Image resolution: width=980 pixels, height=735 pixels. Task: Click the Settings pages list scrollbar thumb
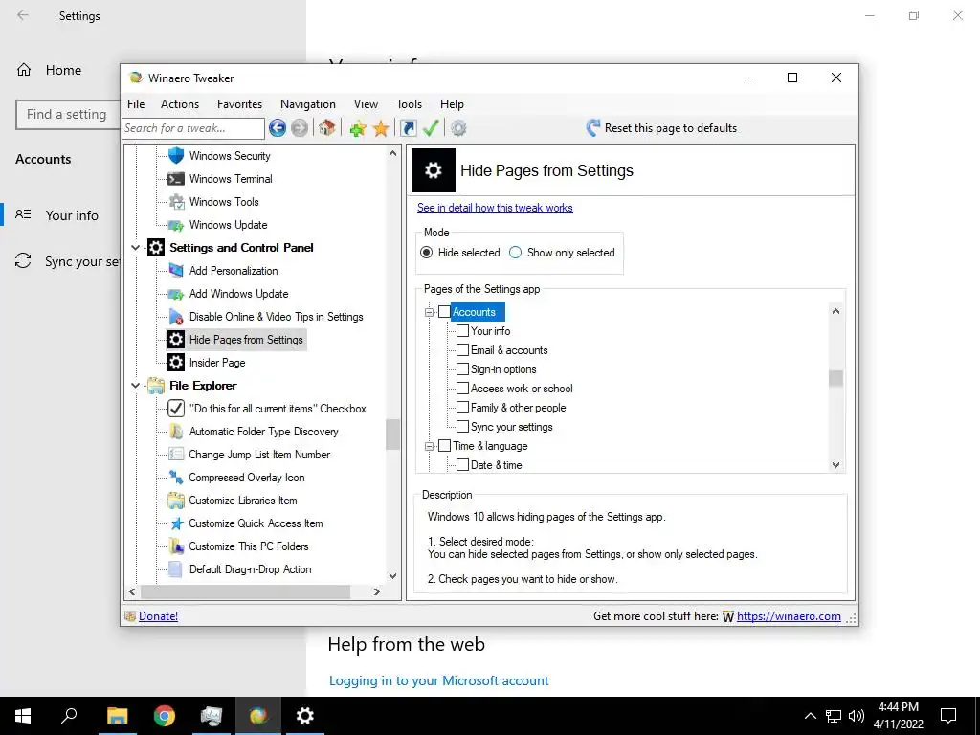(x=835, y=379)
